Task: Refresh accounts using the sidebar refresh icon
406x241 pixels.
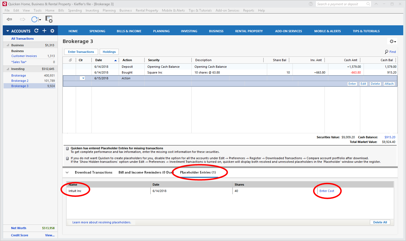Action: [x=36, y=31]
